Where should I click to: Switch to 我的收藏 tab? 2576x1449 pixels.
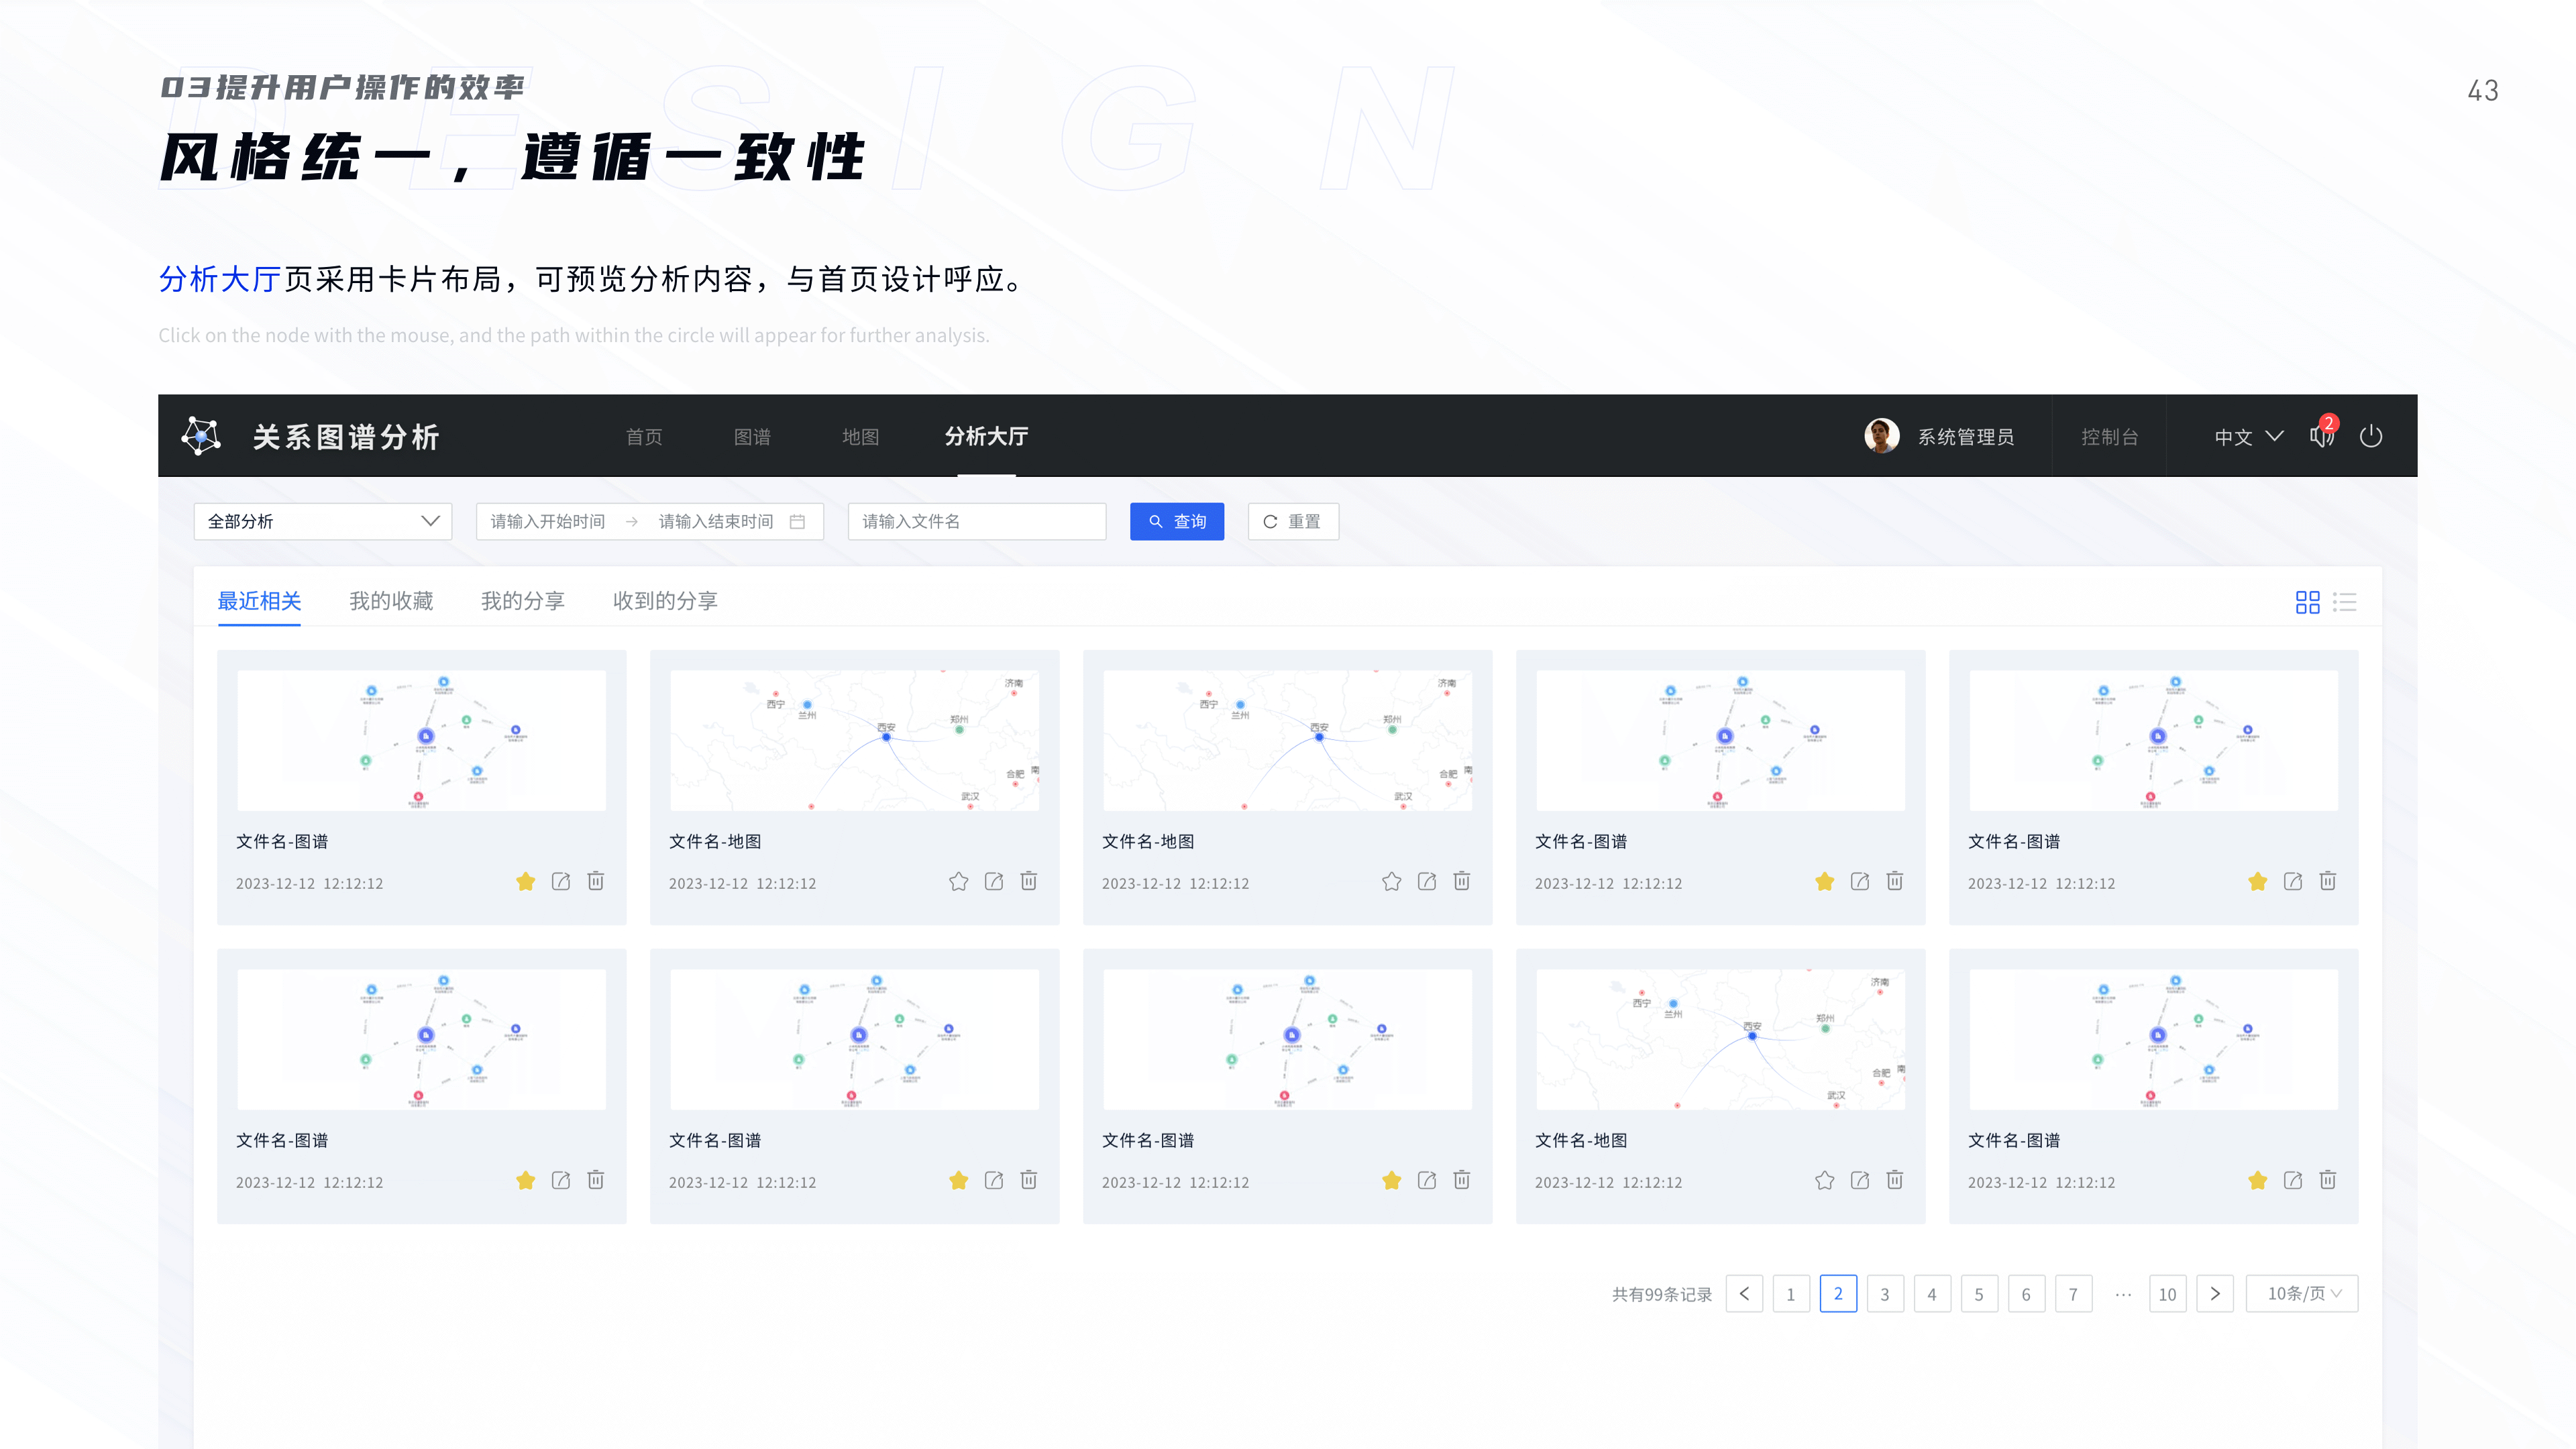[391, 601]
